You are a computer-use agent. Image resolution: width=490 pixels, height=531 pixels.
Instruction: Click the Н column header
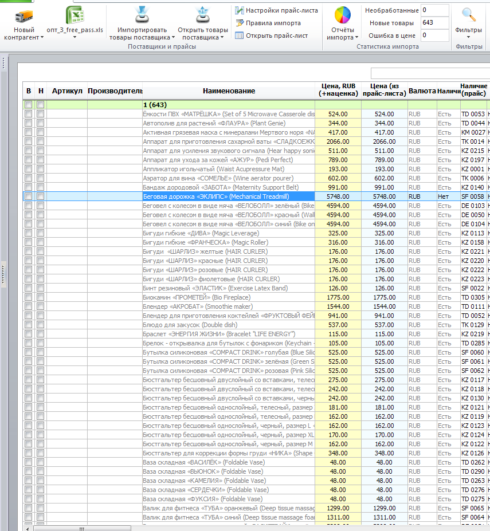coord(41,91)
